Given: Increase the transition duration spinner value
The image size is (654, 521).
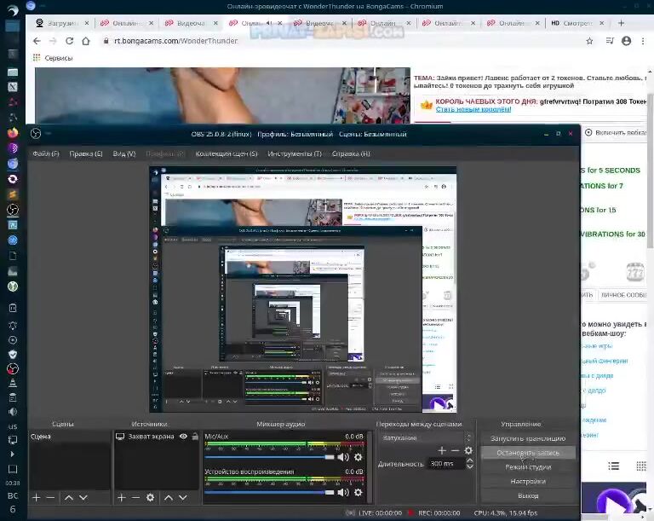Looking at the screenshot, I should 469,460.
